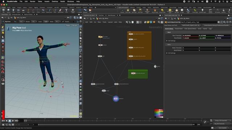Open Key All Channels dropdown
This screenshot has height=130, width=232.
point(222,124)
